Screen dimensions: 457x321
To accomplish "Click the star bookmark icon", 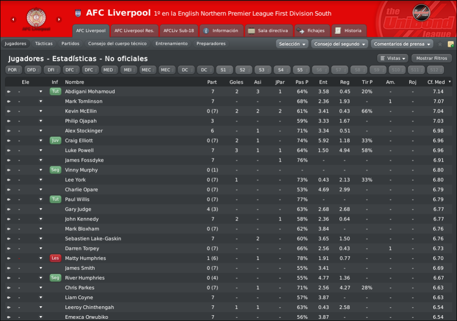I will point(440,44).
